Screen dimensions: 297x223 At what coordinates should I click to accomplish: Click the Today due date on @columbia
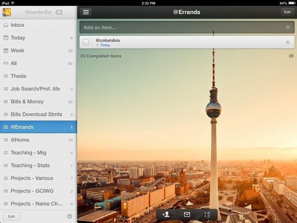pyautogui.click(x=105, y=45)
